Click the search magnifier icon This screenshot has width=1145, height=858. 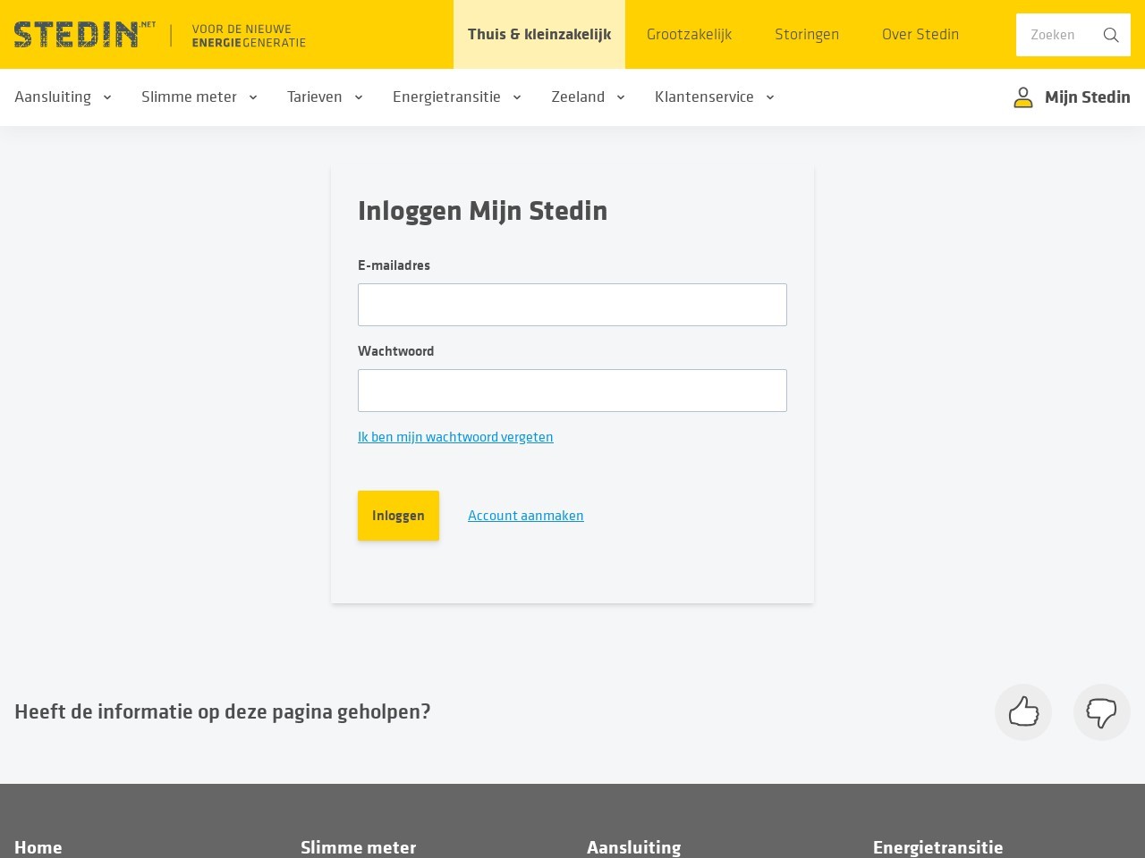click(x=1111, y=35)
